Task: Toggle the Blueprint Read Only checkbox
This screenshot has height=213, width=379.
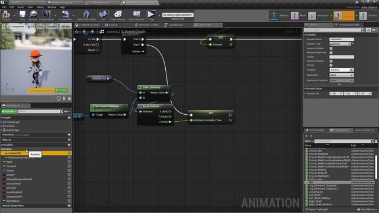Action: coord(331,53)
